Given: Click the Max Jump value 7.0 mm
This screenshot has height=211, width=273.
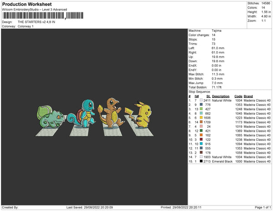Looking at the screenshot, I should 217,83.
